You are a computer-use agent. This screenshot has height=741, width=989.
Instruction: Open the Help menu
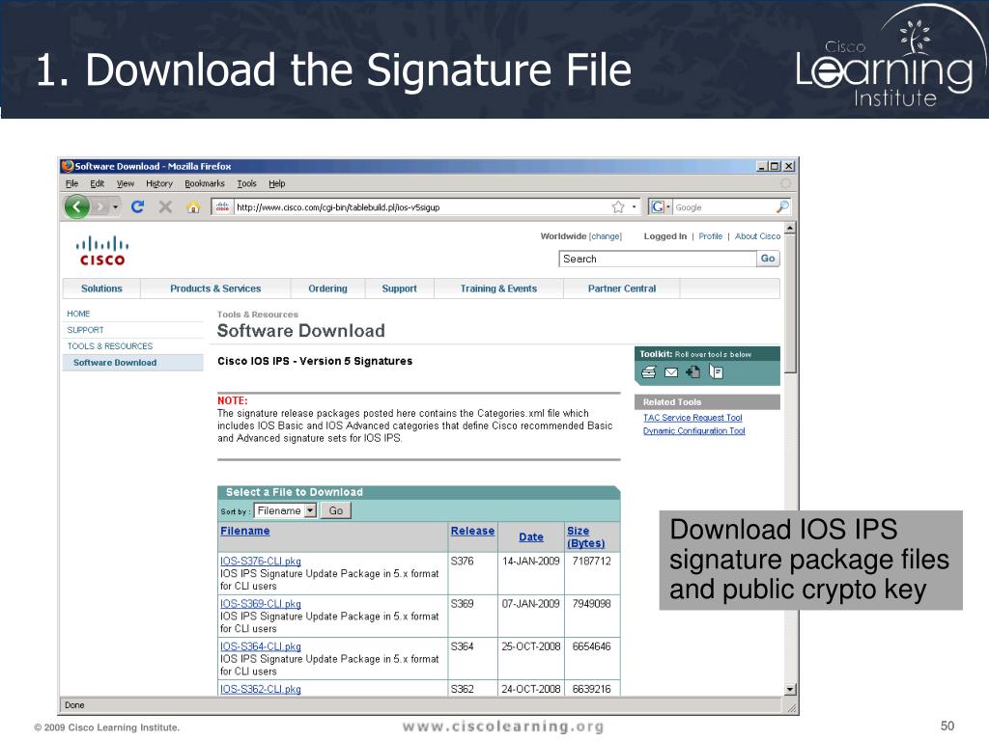[277, 183]
